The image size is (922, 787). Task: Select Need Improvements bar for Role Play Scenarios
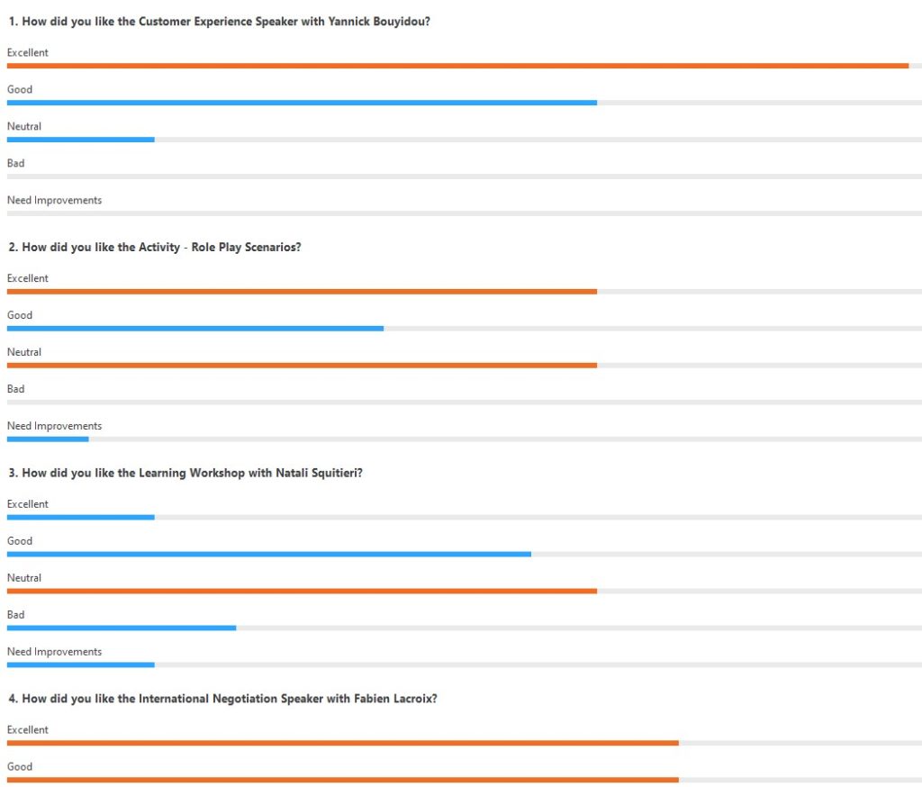(x=48, y=439)
